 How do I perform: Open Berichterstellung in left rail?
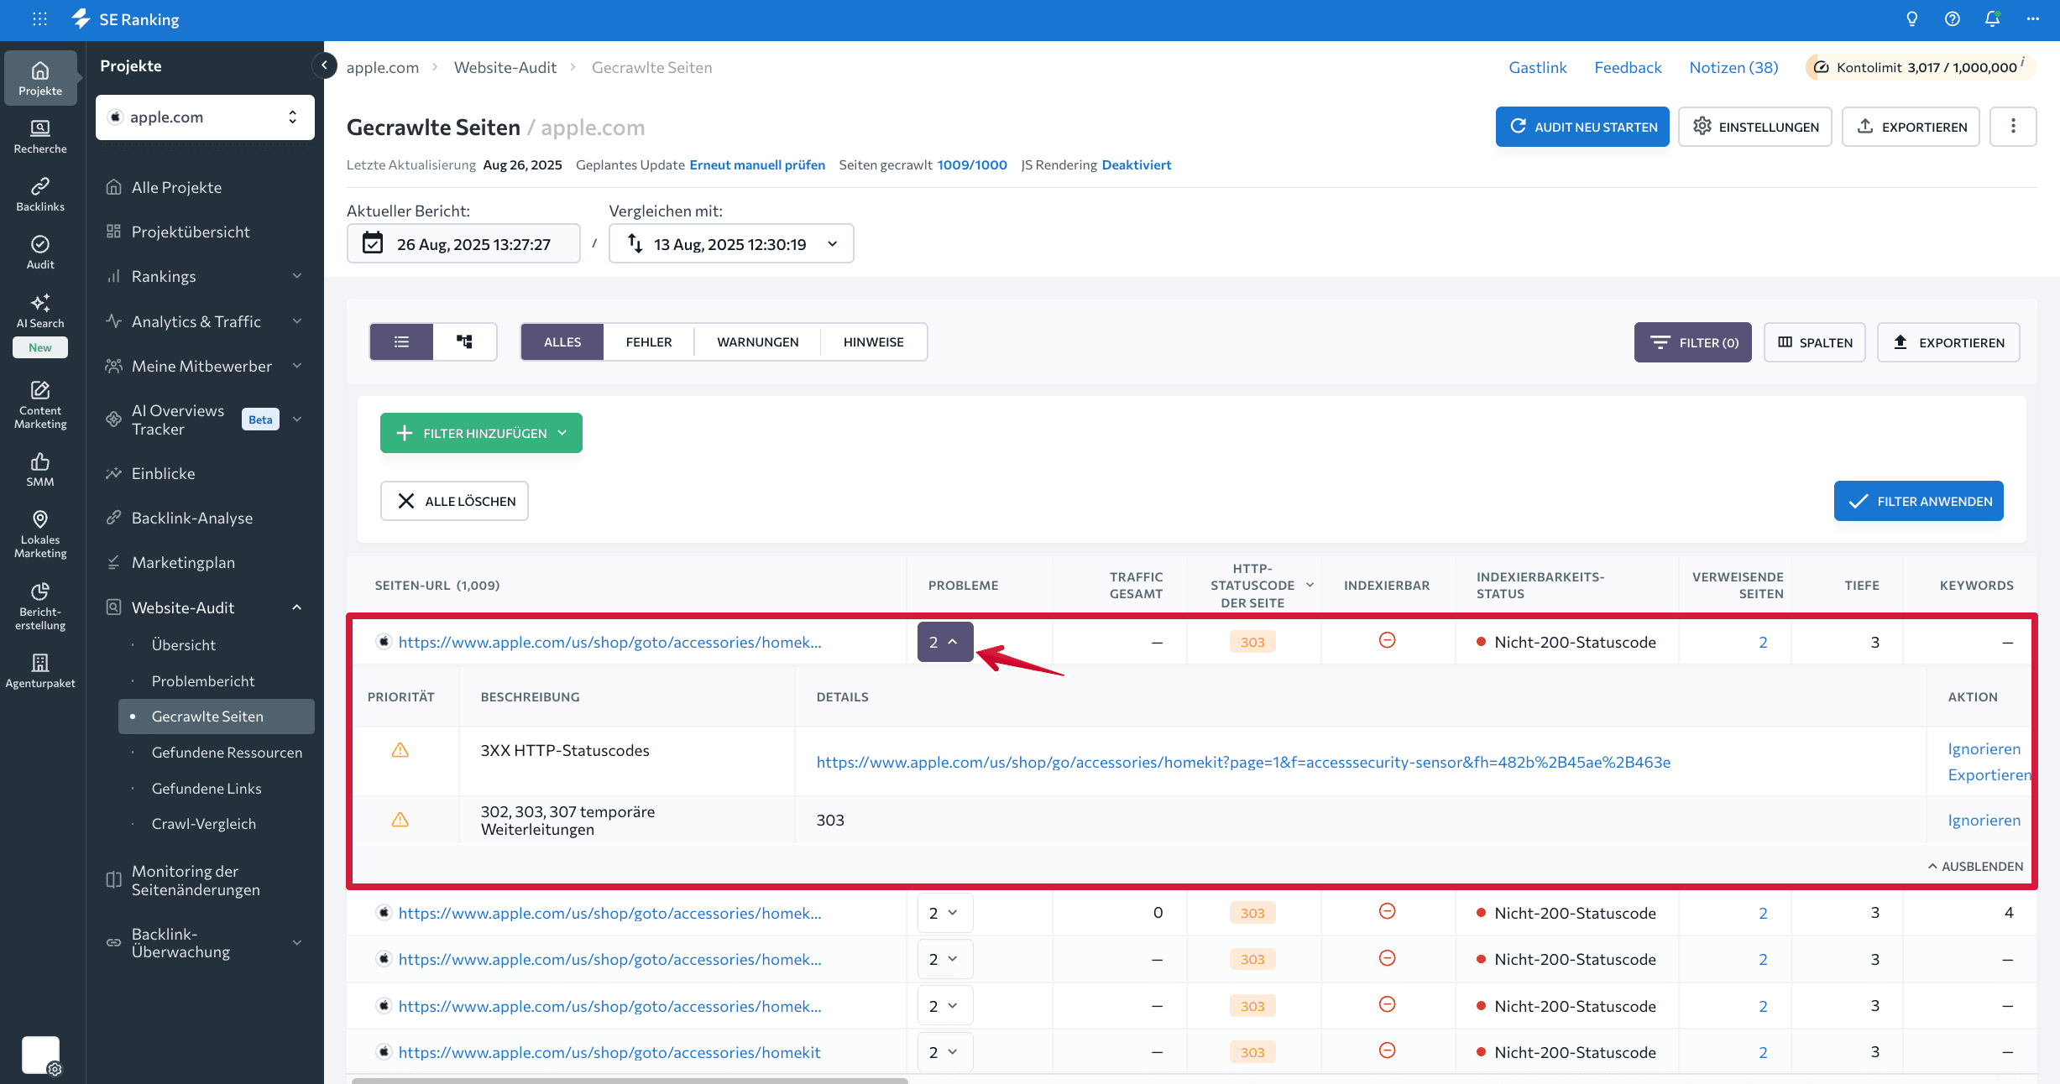[40, 607]
